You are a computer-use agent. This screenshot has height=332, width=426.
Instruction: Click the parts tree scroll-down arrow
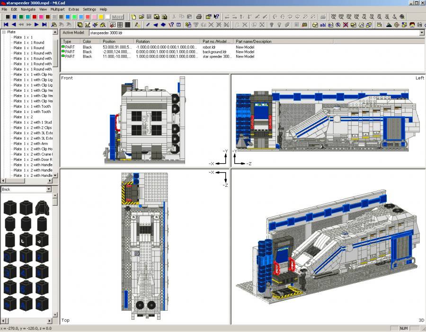point(55,175)
